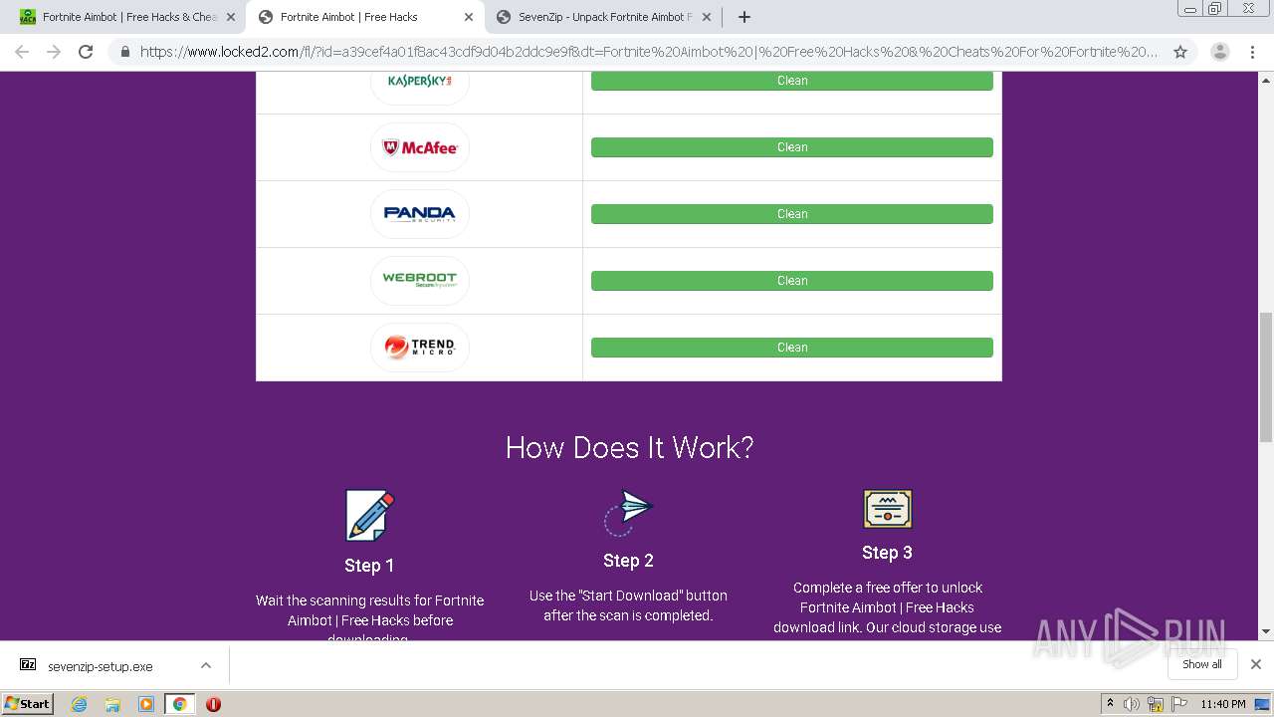This screenshot has width=1274, height=717.
Task: Click the Webroot logo
Action: [419, 281]
